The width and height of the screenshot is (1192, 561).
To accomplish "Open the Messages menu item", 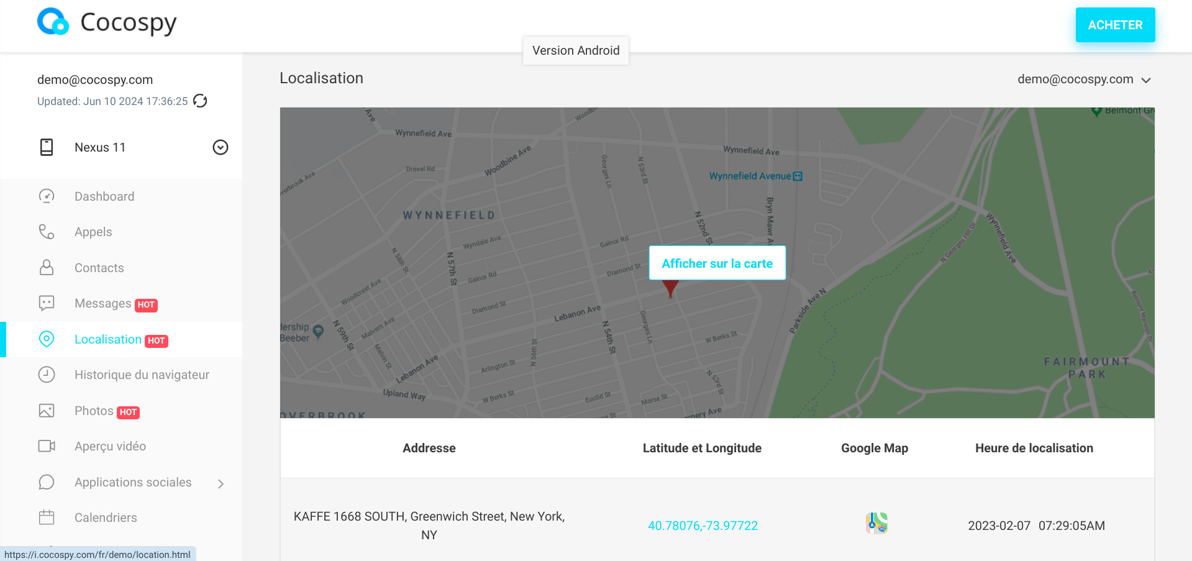I will (x=102, y=303).
